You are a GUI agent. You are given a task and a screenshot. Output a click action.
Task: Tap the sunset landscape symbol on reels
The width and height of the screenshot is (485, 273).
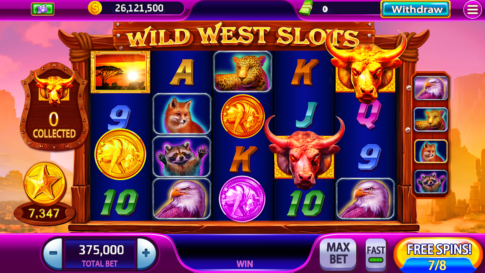tap(120, 72)
